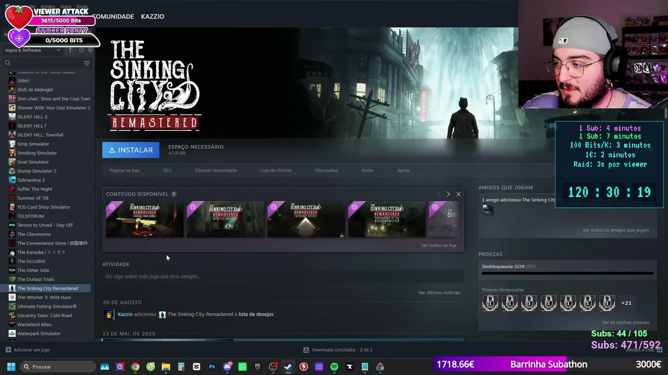Screen dimensions: 668x375
Task: Open OBS Studio from the taskbar
Action: pyautogui.click(x=273, y=367)
